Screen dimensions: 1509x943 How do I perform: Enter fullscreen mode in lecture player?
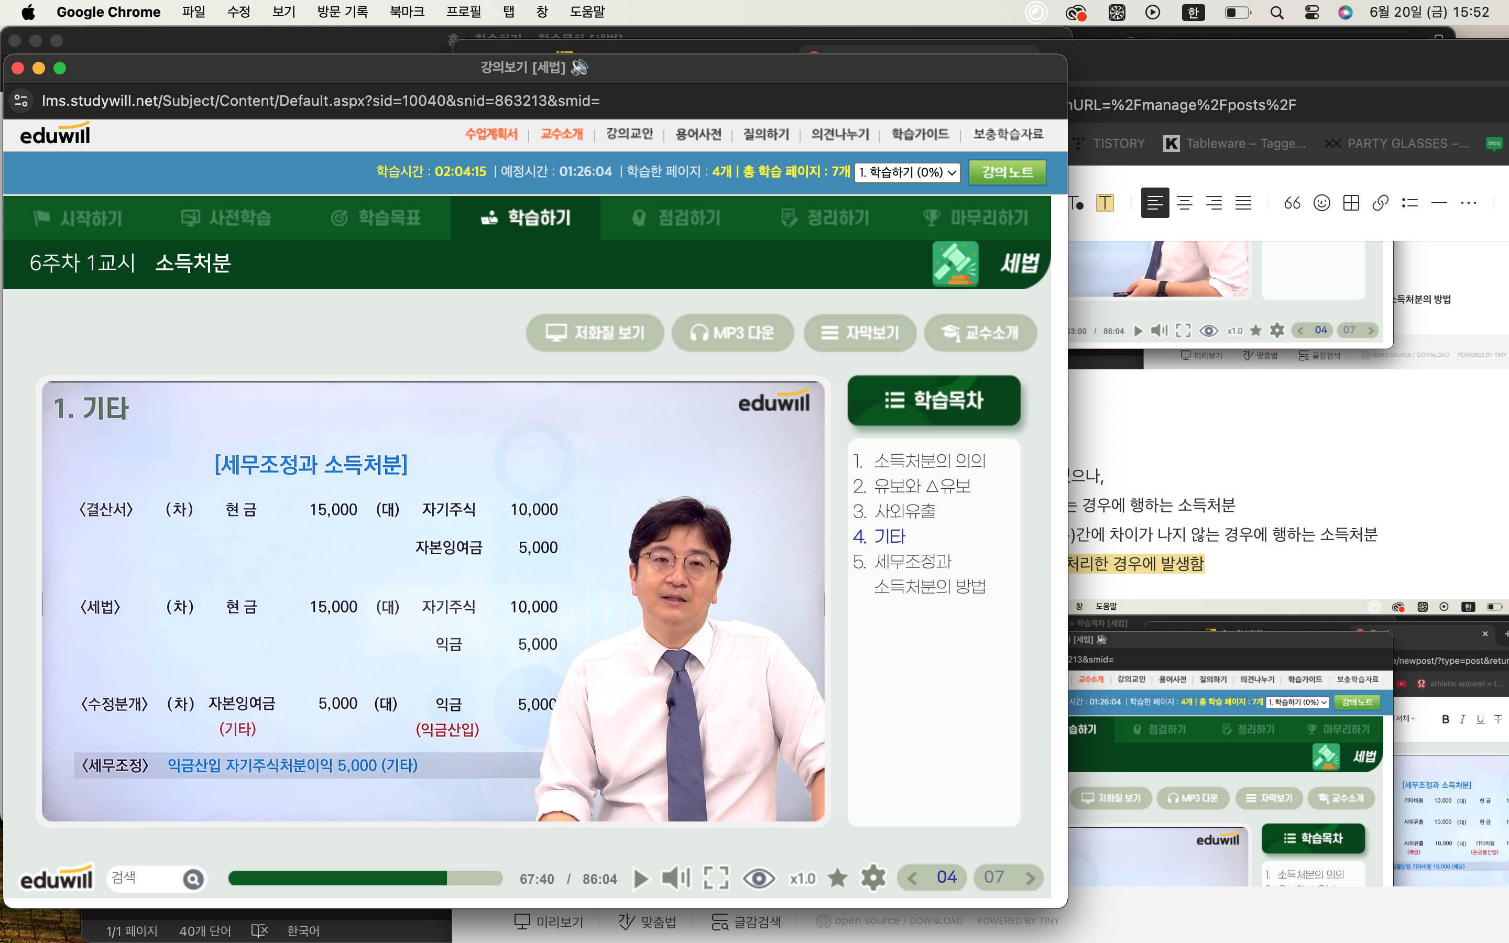pyautogui.click(x=716, y=878)
